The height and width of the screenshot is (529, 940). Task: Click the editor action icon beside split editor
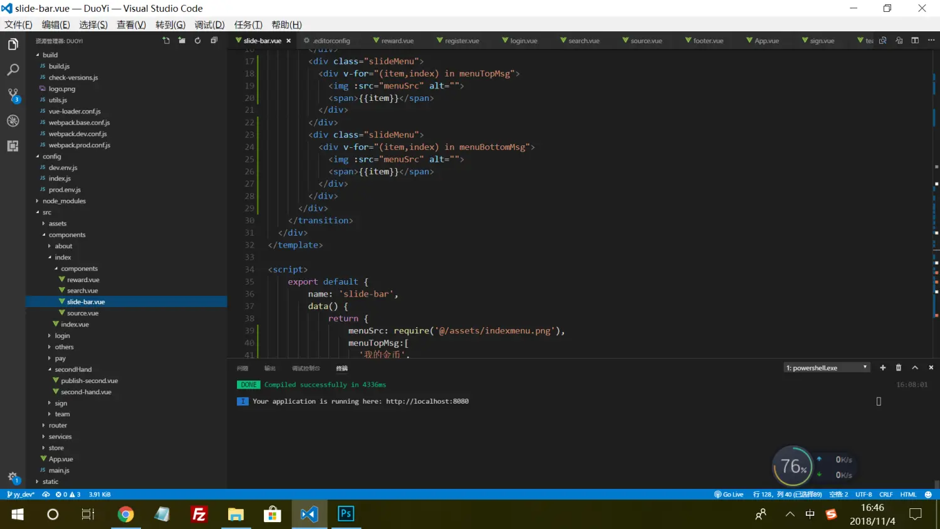[899, 41]
